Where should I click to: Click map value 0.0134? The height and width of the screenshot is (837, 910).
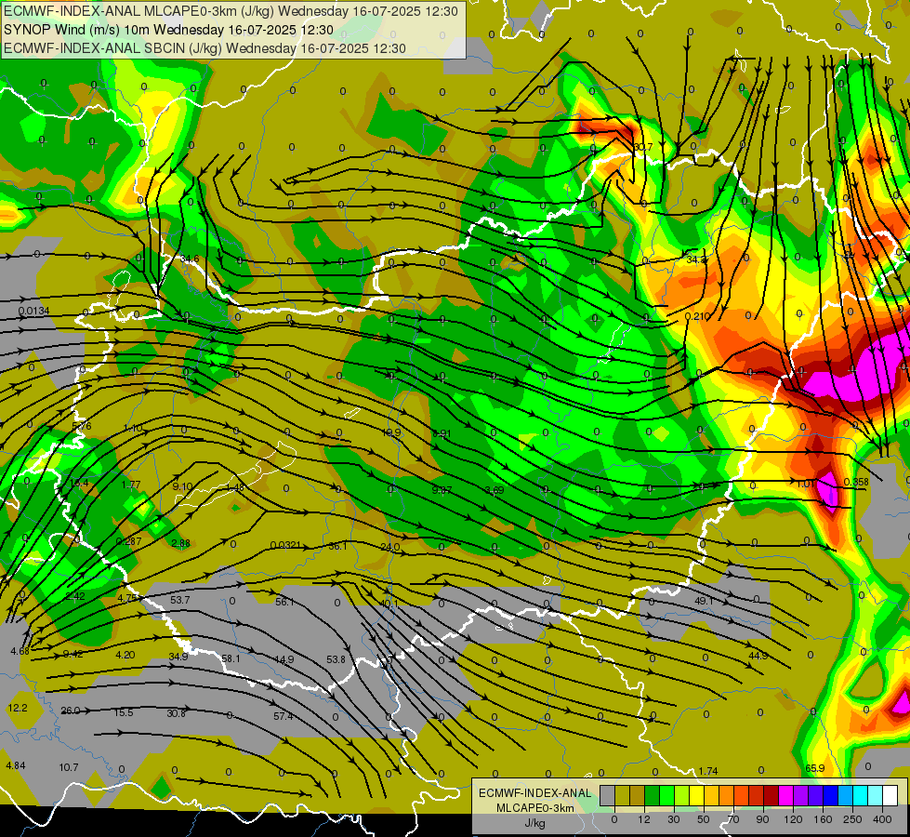tap(33, 311)
